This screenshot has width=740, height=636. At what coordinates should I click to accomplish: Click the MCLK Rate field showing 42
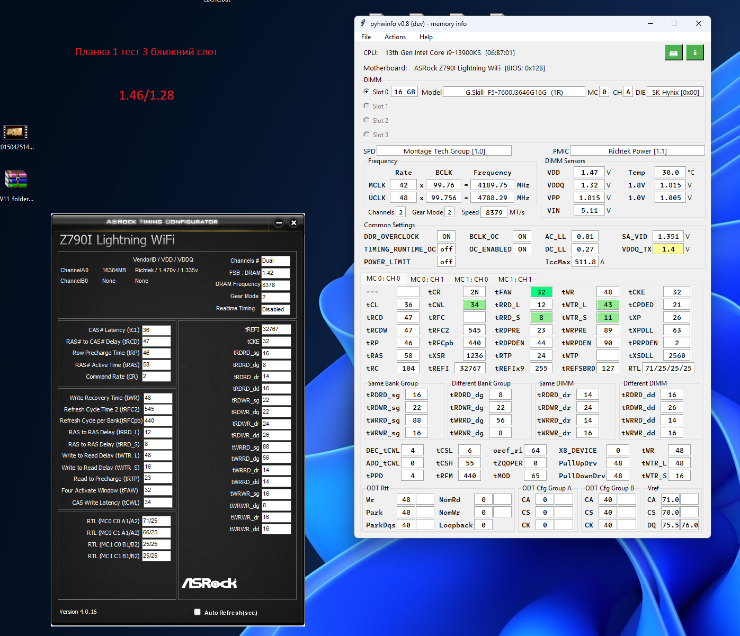pos(404,185)
